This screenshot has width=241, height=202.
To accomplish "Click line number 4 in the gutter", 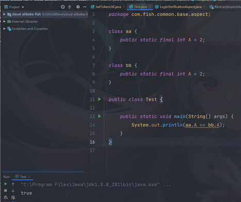I will coord(93,40).
